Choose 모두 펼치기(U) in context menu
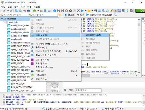Image resolution: width=145 pixels, height=110 pixels. click(55, 60)
